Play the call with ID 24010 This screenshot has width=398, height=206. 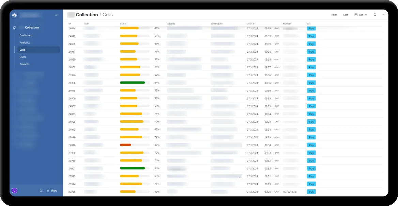coord(311,145)
